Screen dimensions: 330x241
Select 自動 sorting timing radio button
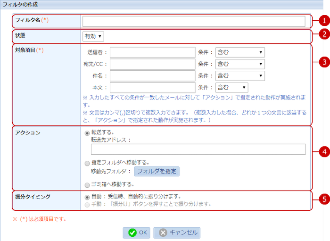pyautogui.click(x=87, y=196)
